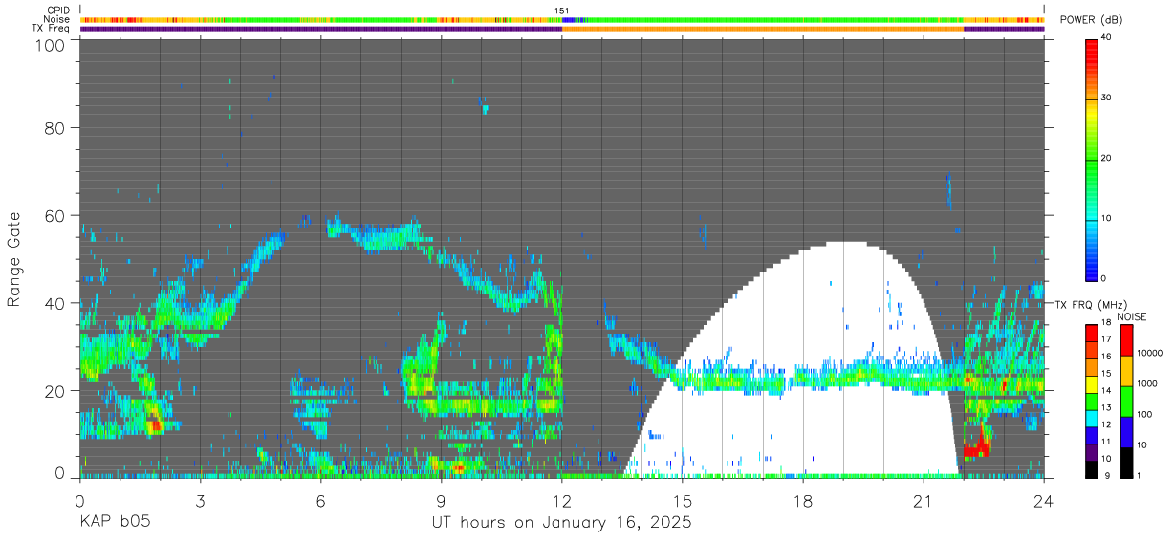Click the 151 CPID marker label

pyautogui.click(x=562, y=11)
